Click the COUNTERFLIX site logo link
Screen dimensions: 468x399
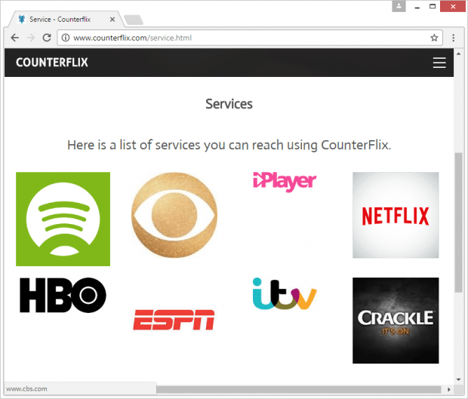coord(52,63)
